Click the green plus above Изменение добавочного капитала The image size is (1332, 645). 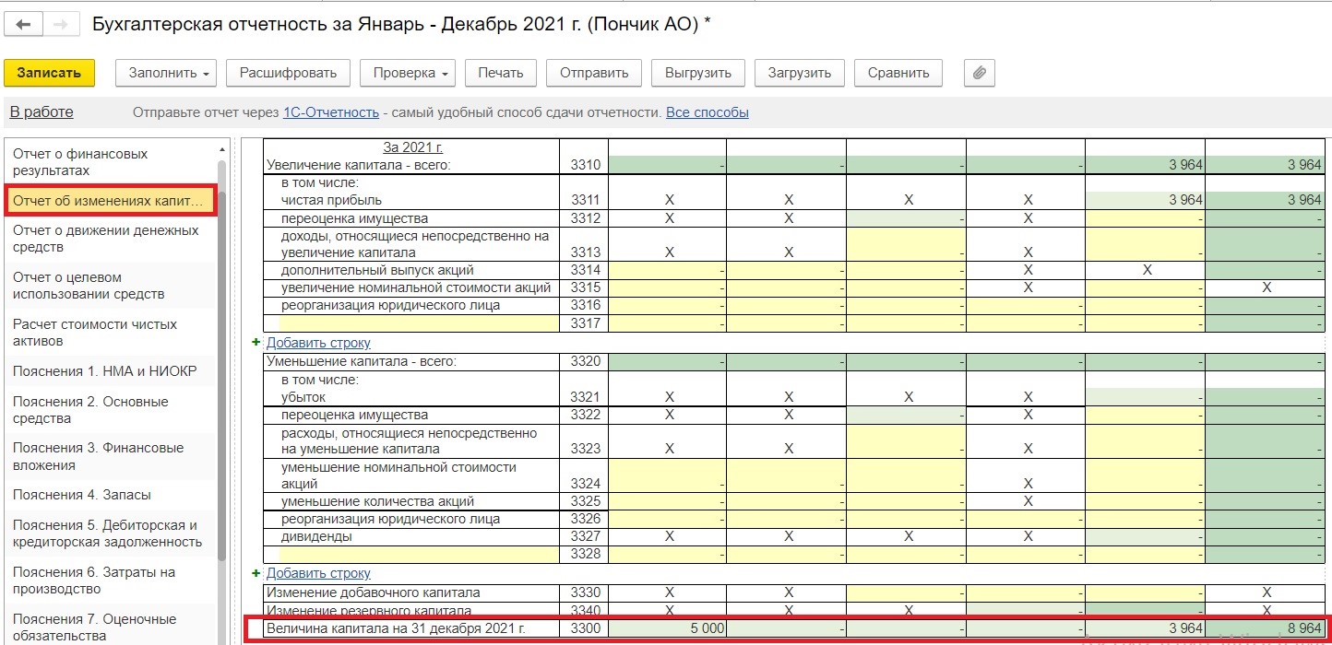[256, 573]
